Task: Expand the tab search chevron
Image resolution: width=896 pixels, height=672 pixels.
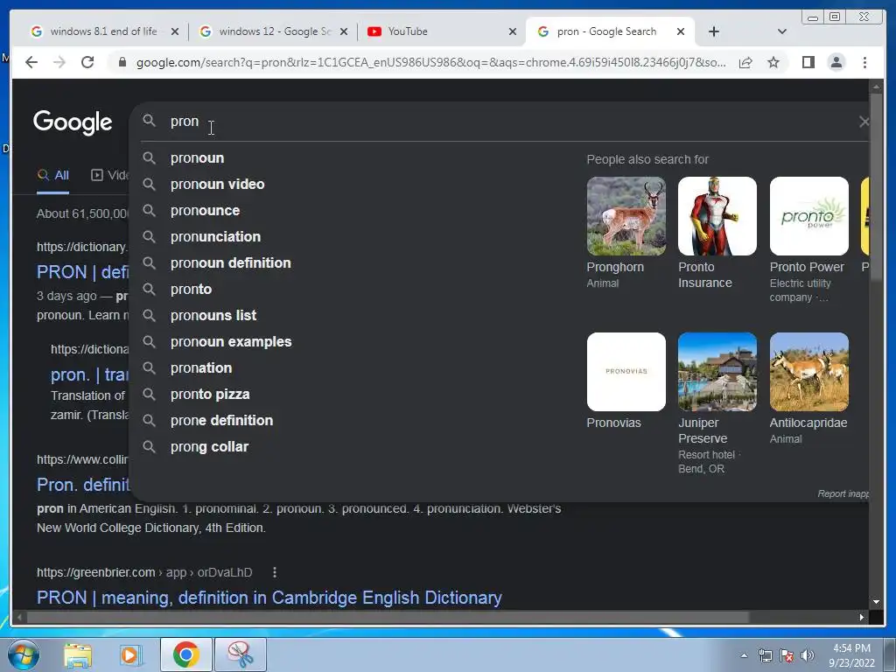Action: 782,31
